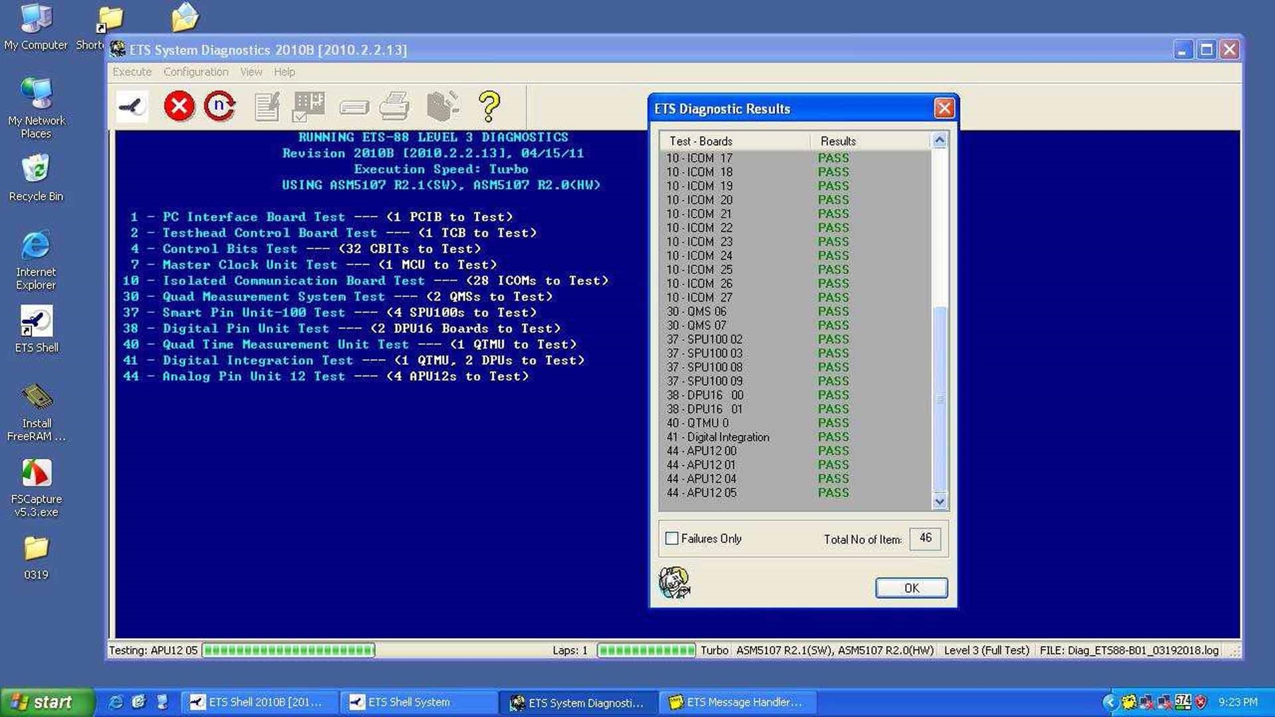The height and width of the screenshot is (717, 1275).
Task: Click the board selection checklist toolbar icon
Action: pyautogui.click(x=308, y=106)
